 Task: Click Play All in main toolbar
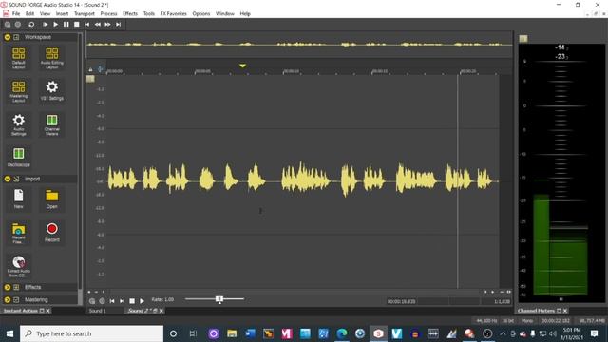(x=45, y=24)
